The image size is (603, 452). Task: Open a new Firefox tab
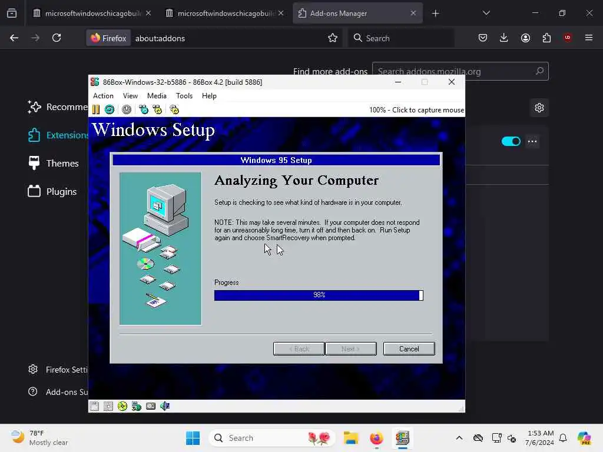click(x=435, y=14)
